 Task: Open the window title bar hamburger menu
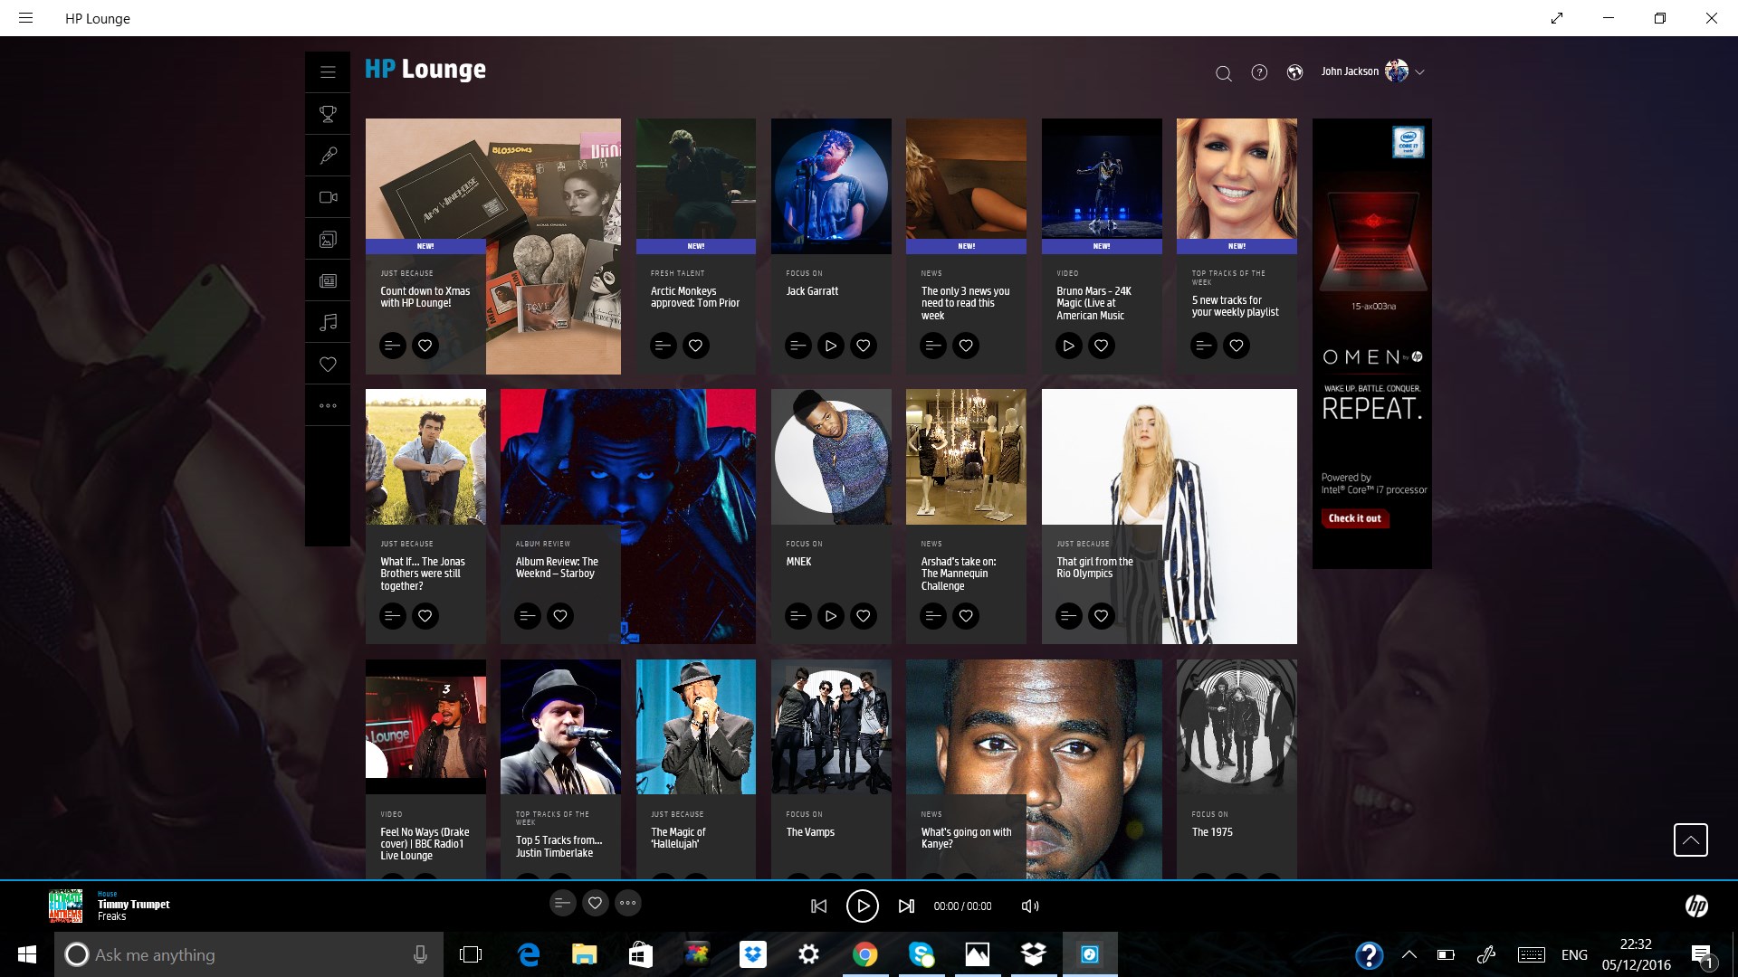(25, 18)
